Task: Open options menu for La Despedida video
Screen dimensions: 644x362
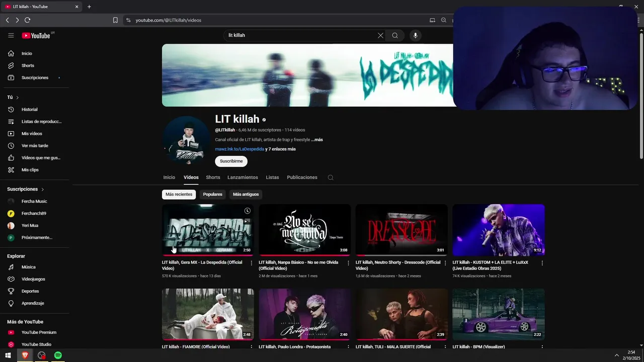Action: [x=252, y=263]
